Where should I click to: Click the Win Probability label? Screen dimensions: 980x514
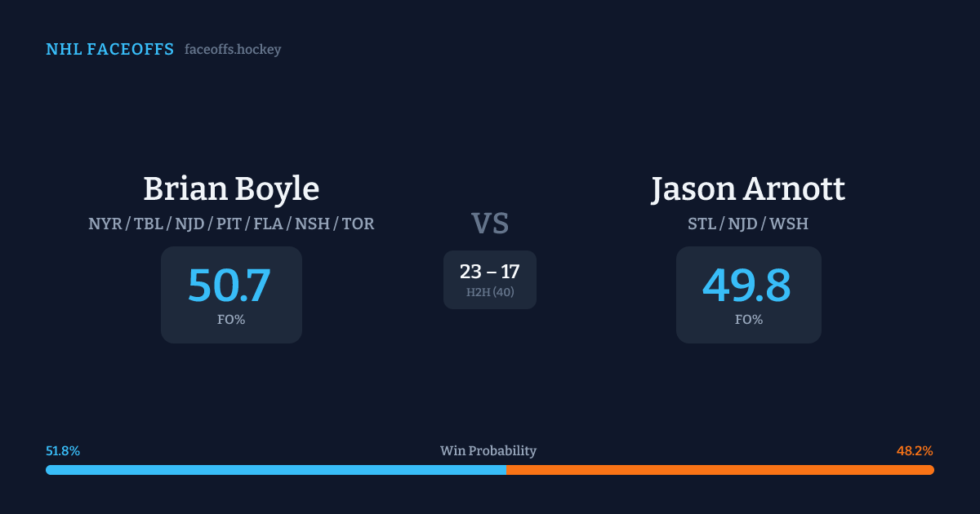[488, 451]
